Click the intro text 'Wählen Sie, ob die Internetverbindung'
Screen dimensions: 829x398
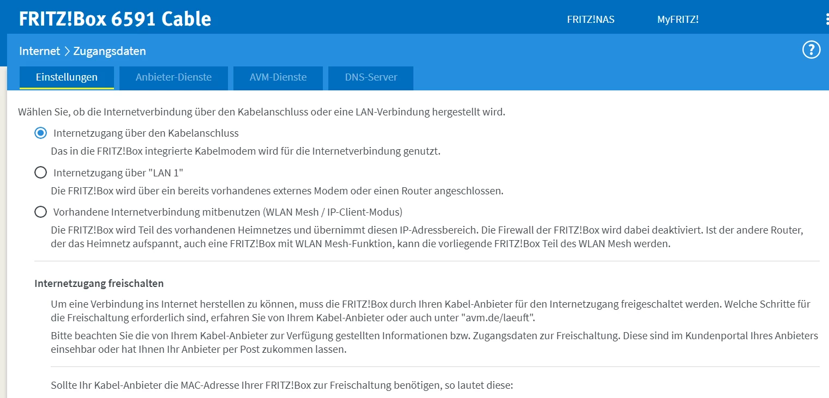pyautogui.click(x=262, y=113)
